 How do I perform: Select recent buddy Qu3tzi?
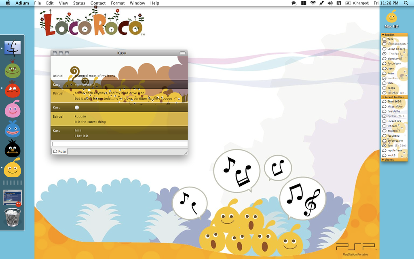pos(395,116)
